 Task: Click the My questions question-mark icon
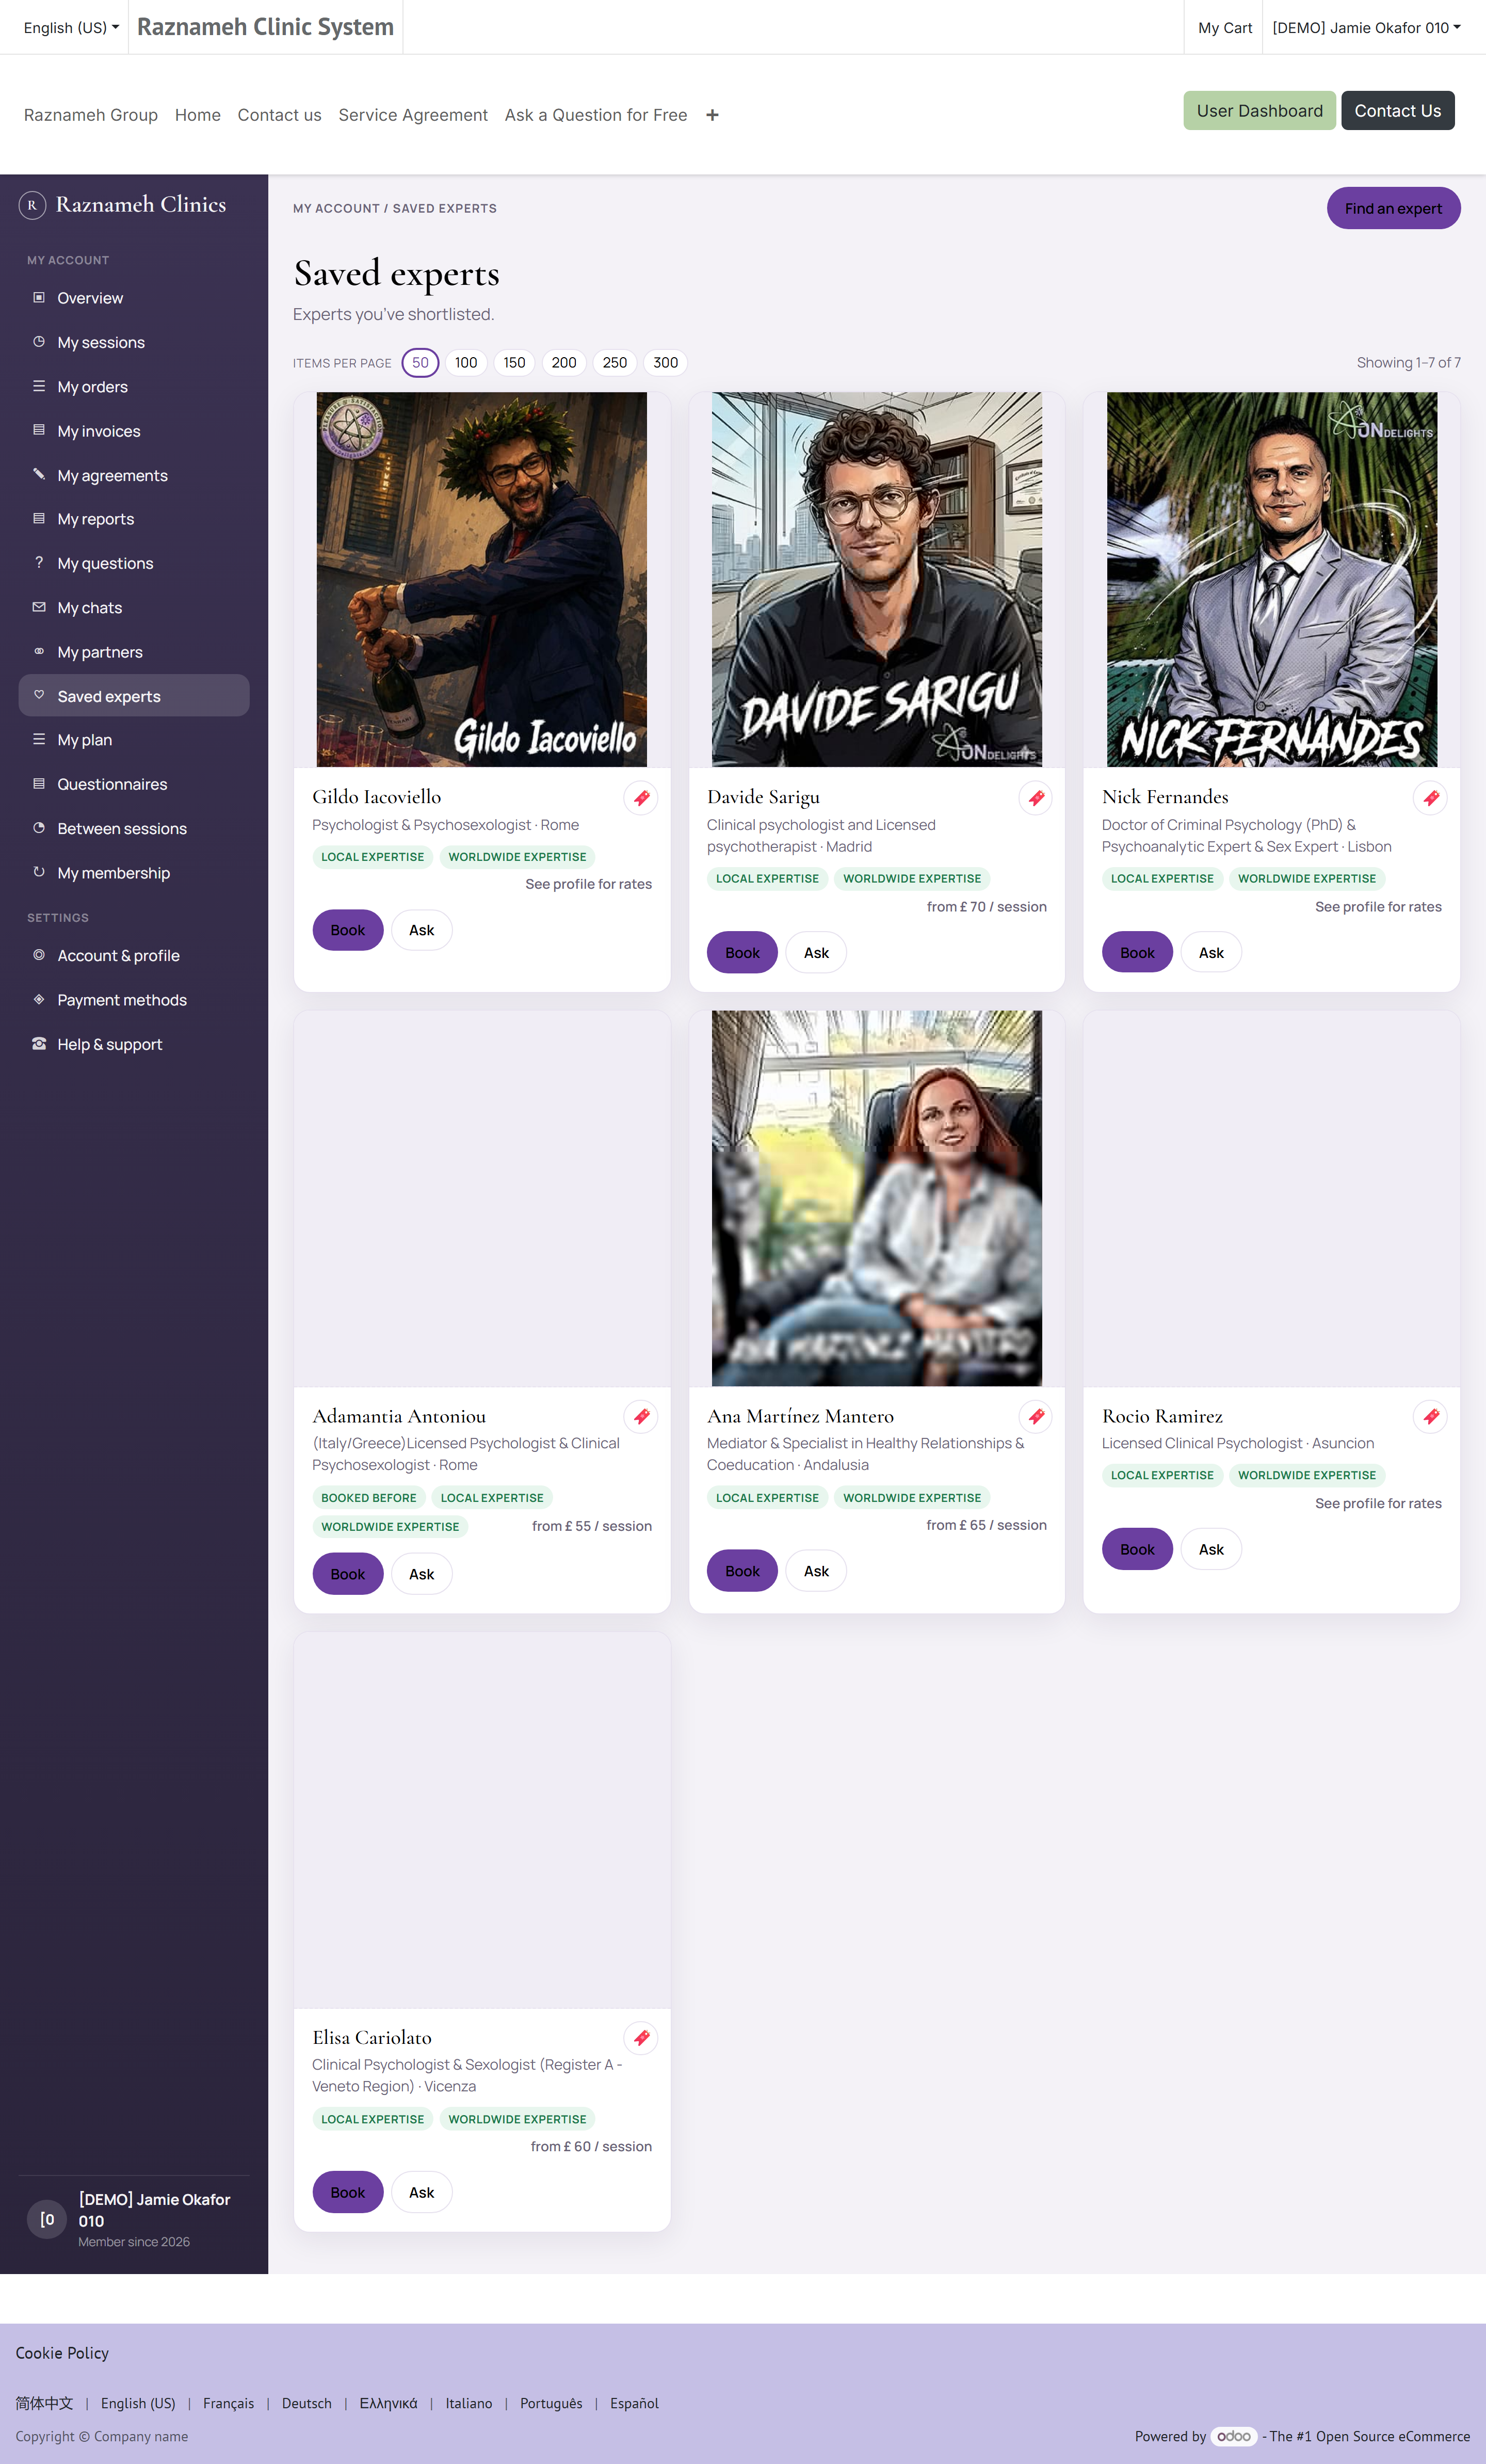[39, 562]
